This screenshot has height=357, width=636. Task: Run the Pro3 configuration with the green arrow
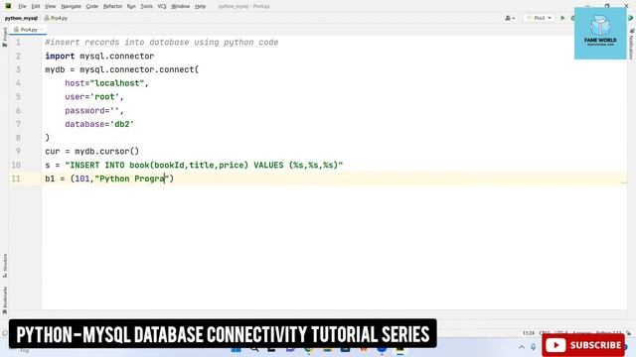point(562,18)
